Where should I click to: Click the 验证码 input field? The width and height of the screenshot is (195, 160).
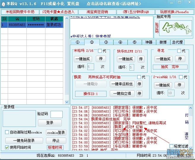pos(57,114)
